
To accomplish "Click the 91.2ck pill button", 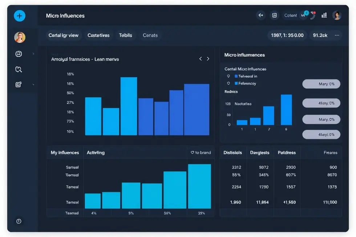I will click(320, 35).
